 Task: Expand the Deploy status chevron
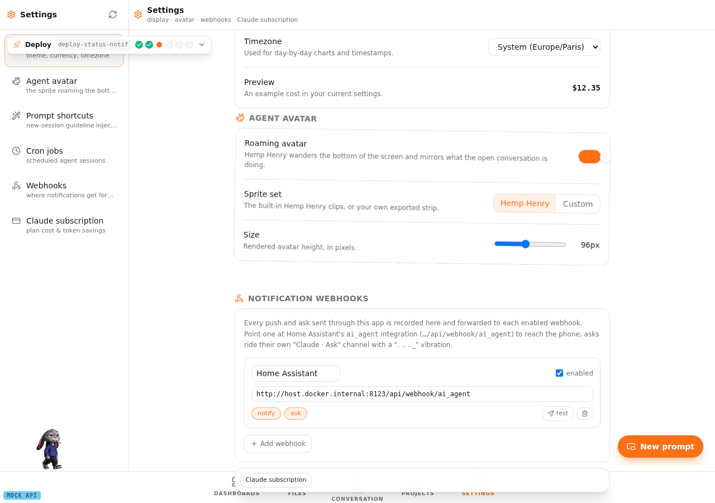click(202, 45)
